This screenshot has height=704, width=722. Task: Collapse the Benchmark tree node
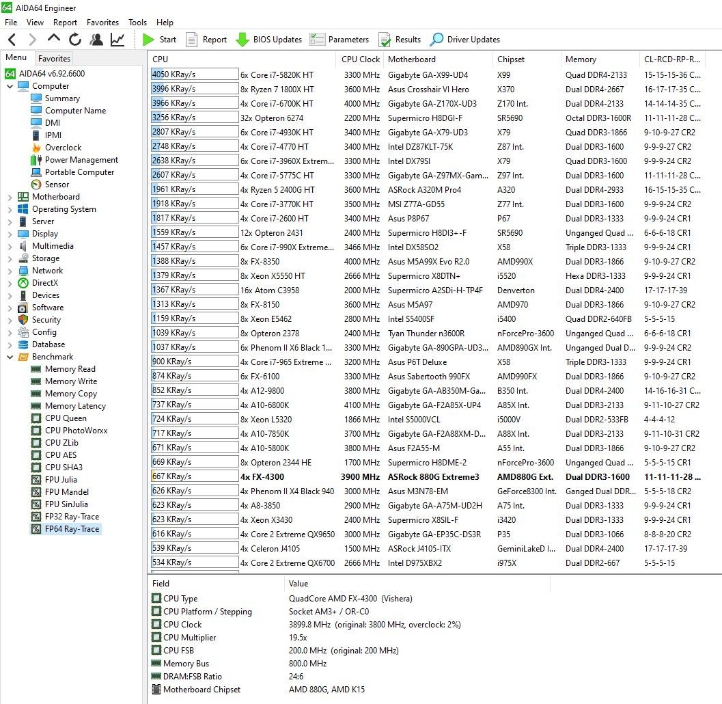click(10, 357)
